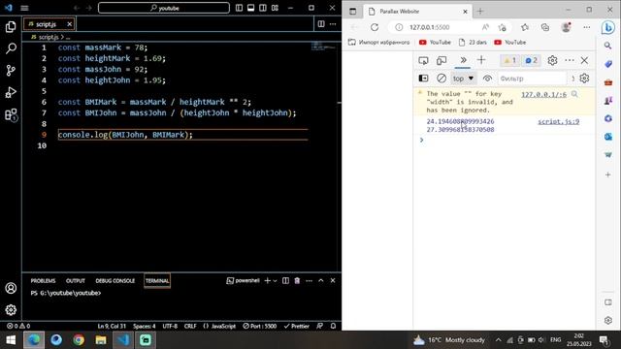Open the Explorer view in VS Code

click(11, 26)
